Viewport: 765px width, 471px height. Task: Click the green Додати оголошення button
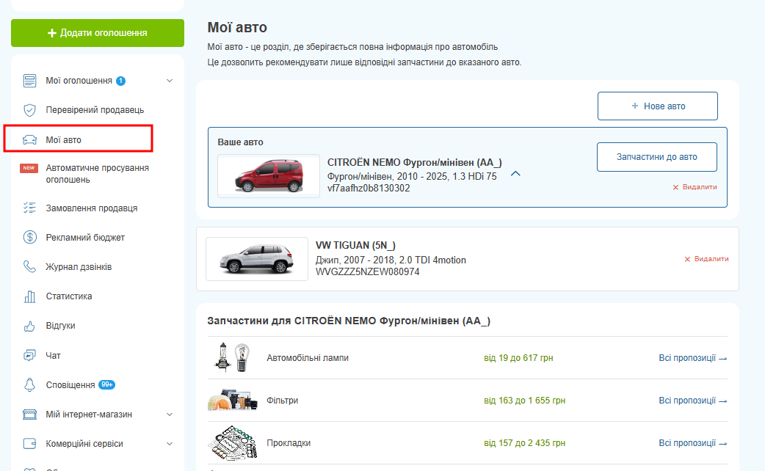[98, 33]
